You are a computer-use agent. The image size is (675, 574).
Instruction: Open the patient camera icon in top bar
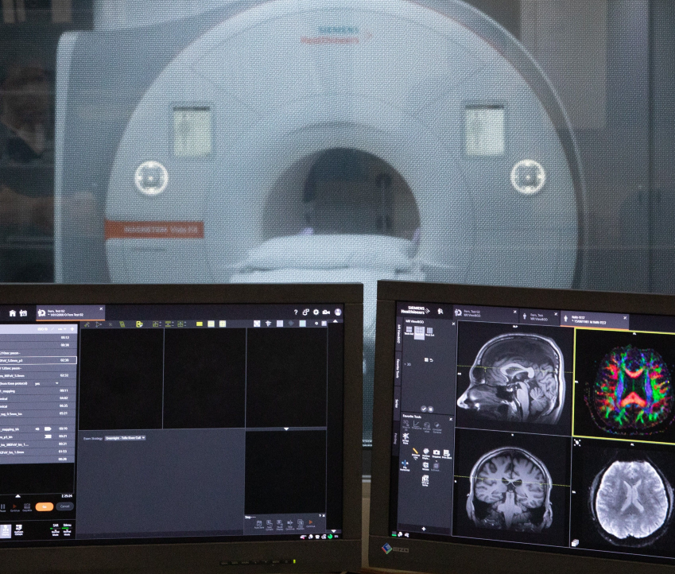tap(326, 312)
